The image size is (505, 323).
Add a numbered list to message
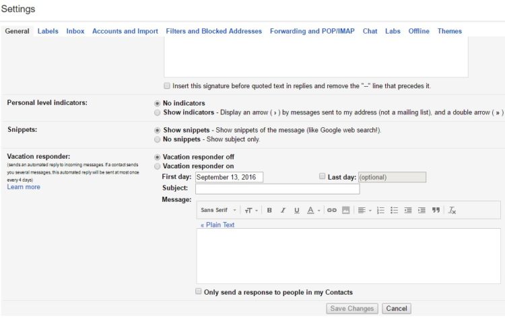coord(380,211)
